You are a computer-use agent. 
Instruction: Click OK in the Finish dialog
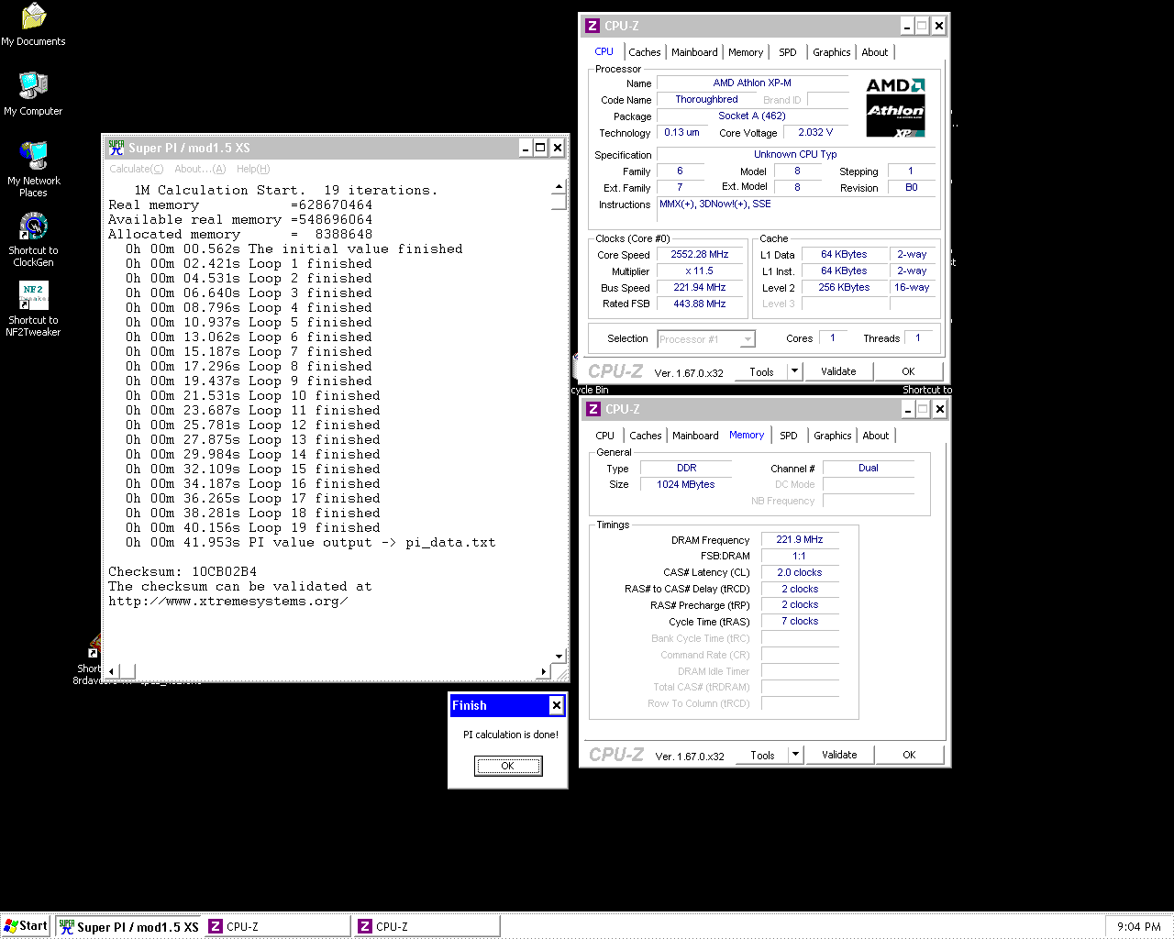[x=507, y=766]
